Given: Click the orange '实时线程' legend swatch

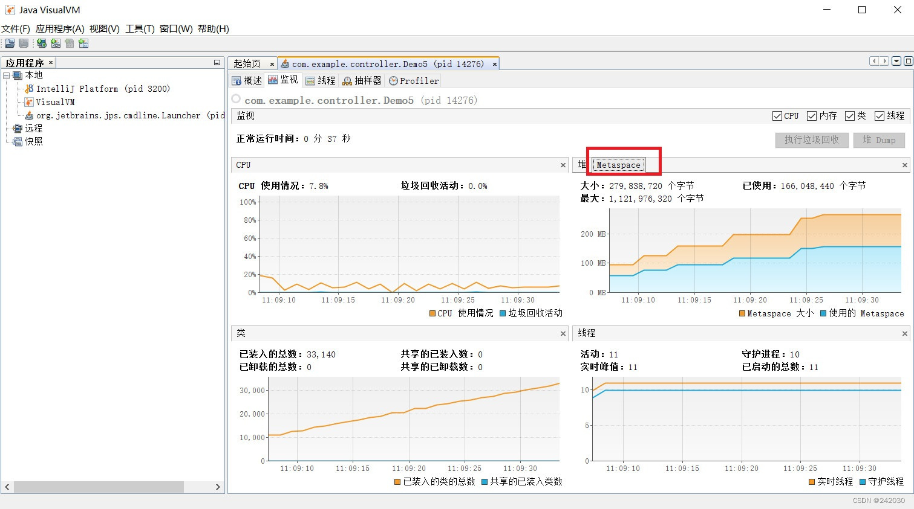Looking at the screenshot, I should [812, 482].
